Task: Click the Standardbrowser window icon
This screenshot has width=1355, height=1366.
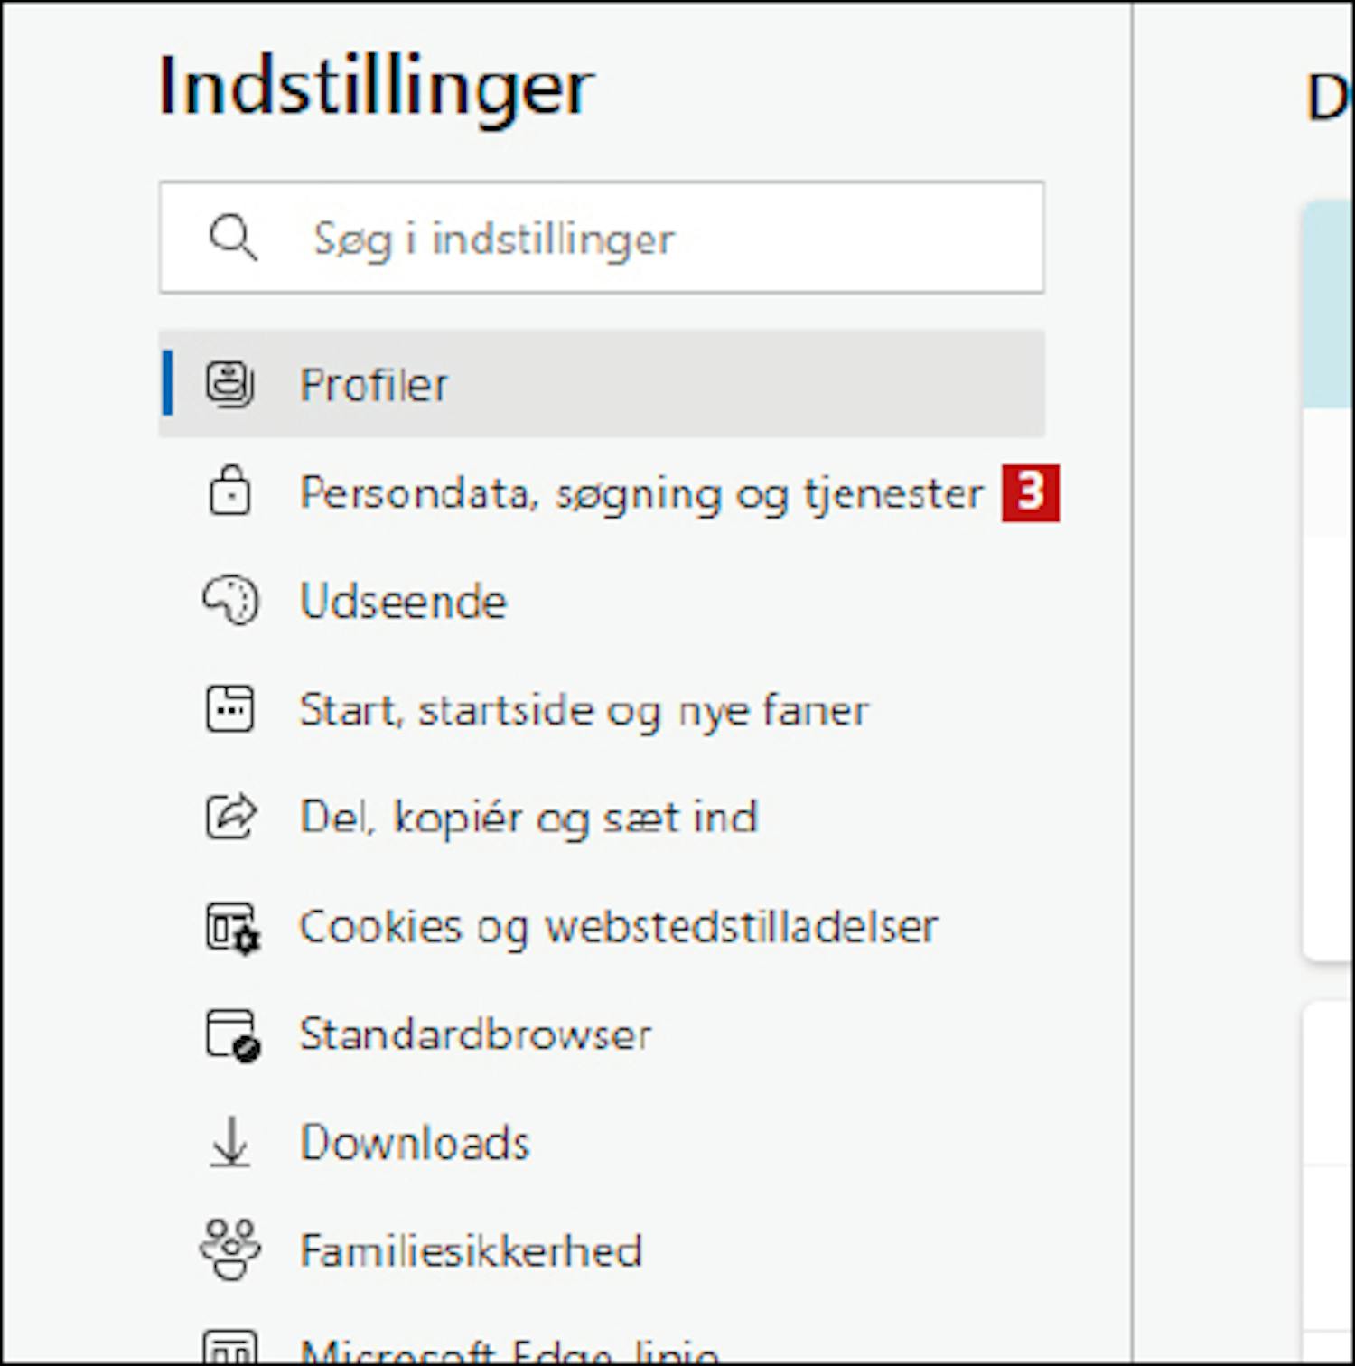Action: click(x=232, y=1034)
